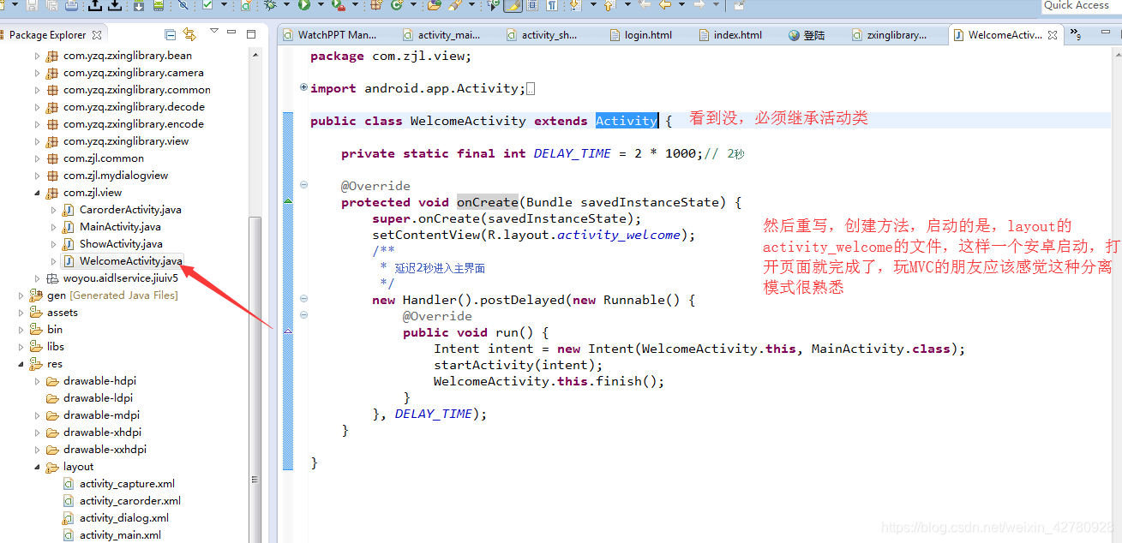Switch to the login.html editor tab

click(648, 35)
